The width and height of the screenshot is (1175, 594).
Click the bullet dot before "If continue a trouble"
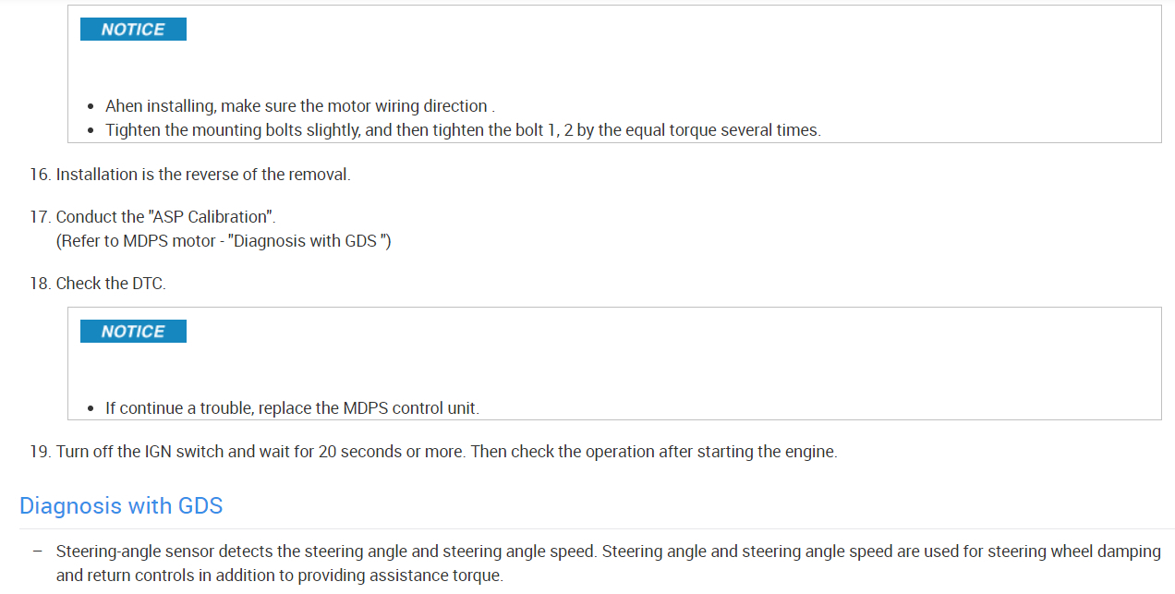pyautogui.click(x=91, y=408)
